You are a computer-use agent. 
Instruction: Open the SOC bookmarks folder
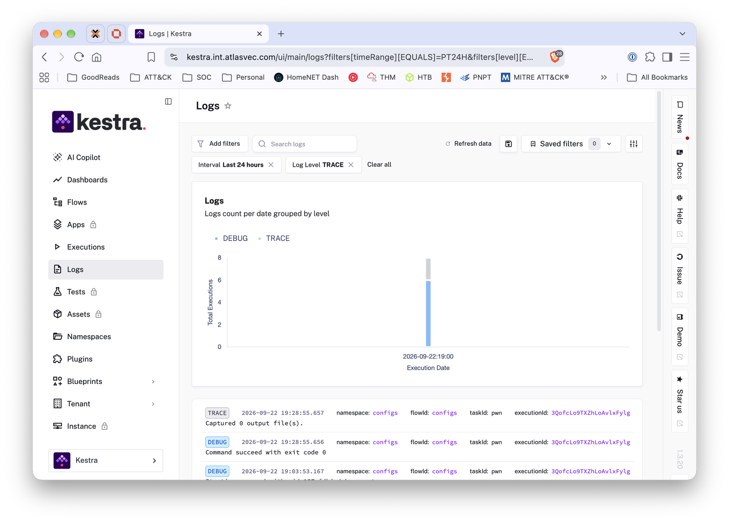tap(197, 77)
